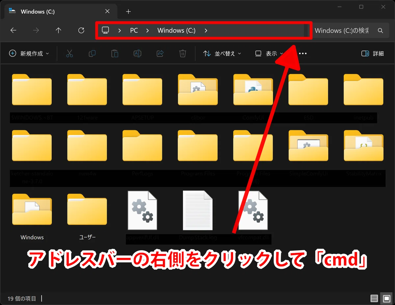
Task: Click the 19 個の項目 status text
Action: click(22, 298)
